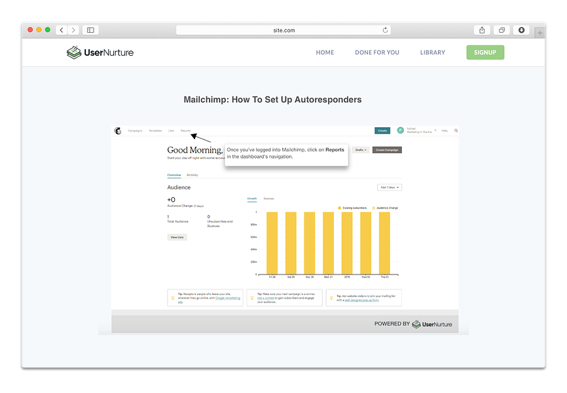The image size is (567, 393).
Task: Show the tab overview in Safari
Action: [x=502, y=30]
